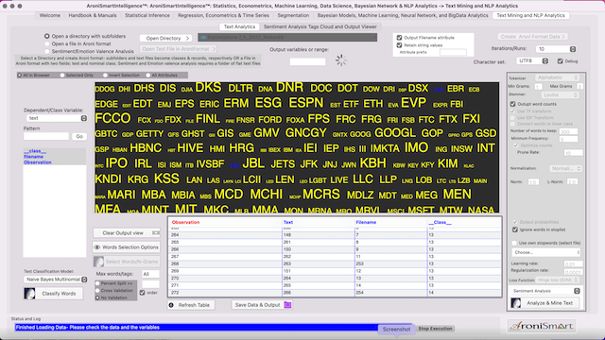Click the Refresh Table circular icon
605x340 pixels.
pyautogui.click(x=171, y=305)
